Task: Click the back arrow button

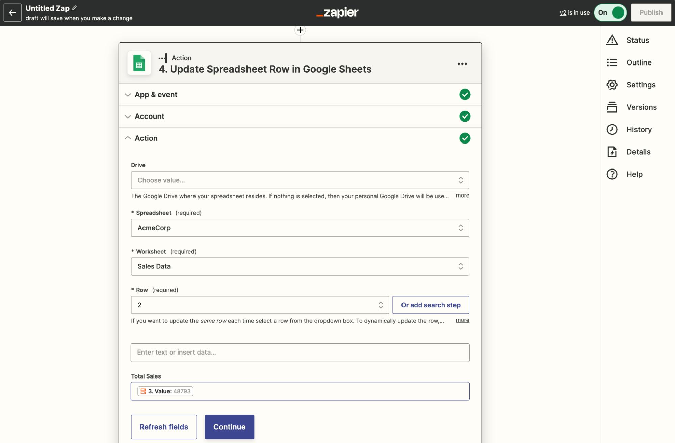Action: (12, 12)
